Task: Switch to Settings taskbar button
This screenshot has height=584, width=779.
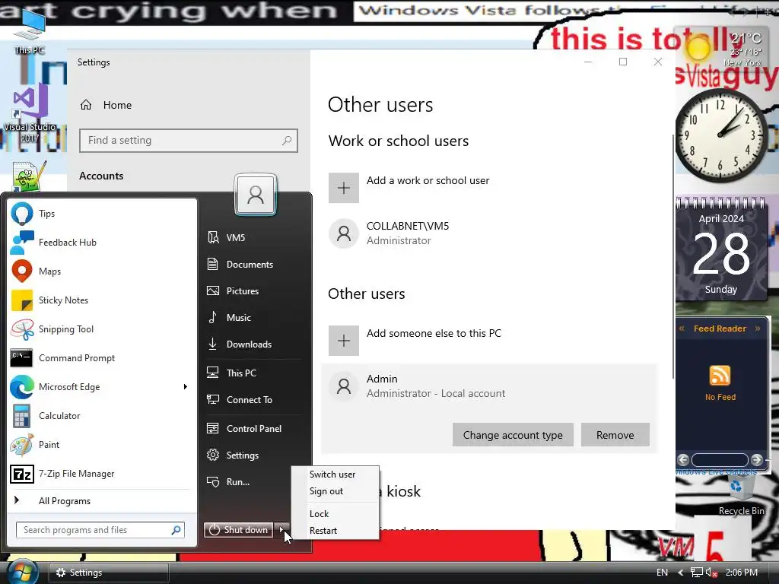Action: pyautogui.click(x=108, y=573)
